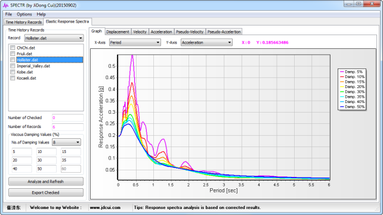Open the File menu

[8, 14]
